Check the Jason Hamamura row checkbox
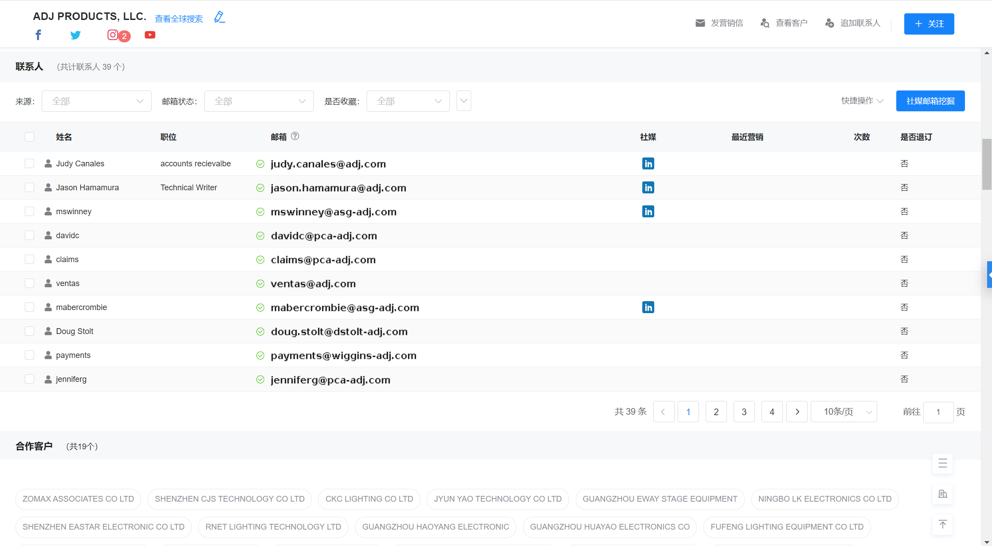Screen dimensions: 992x546 pos(30,188)
